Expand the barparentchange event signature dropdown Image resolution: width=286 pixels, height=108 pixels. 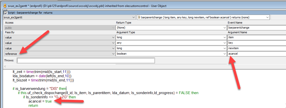[268, 17]
